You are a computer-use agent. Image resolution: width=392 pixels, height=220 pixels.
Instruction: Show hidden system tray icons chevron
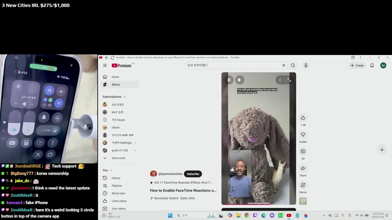click(x=324, y=215)
